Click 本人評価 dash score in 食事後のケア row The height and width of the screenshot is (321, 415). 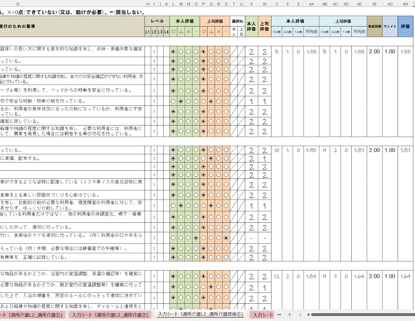tap(251, 238)
